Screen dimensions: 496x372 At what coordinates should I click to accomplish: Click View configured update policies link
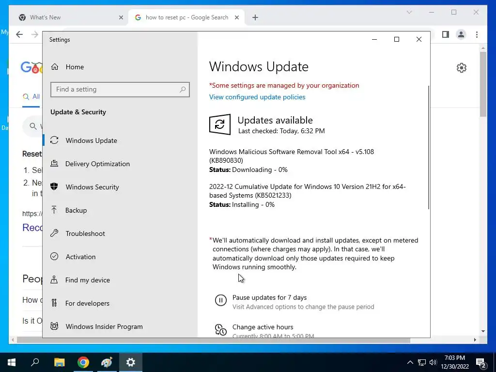tap(257, 97)
